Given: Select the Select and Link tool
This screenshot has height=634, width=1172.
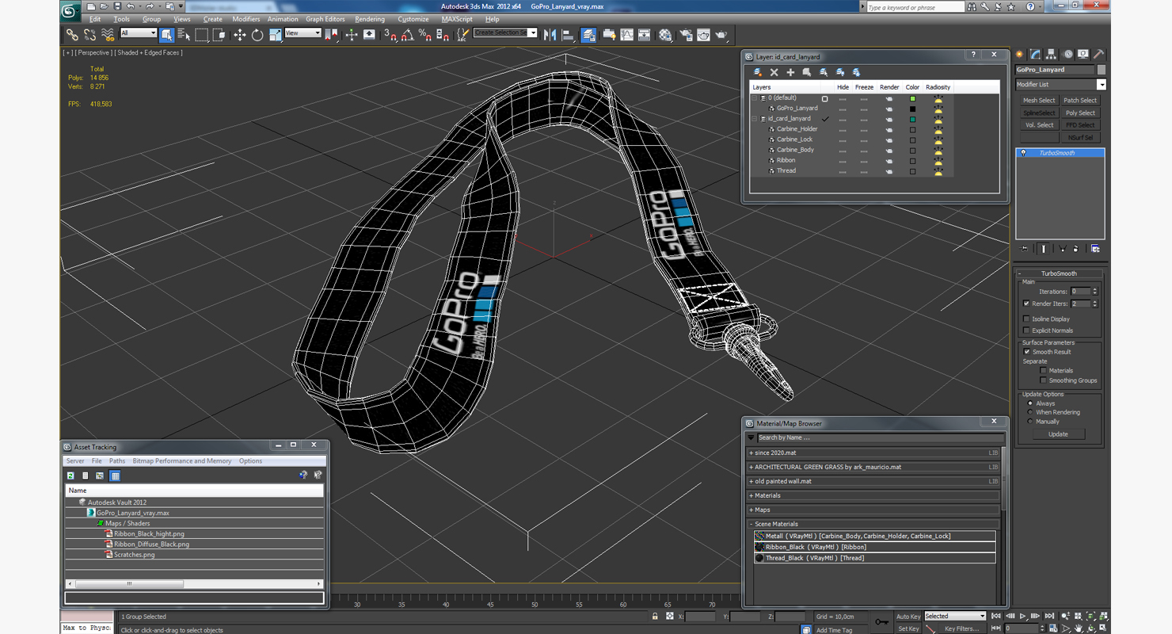Looking at the screenshot, I should pyautogui.click(x=72, y=35).
